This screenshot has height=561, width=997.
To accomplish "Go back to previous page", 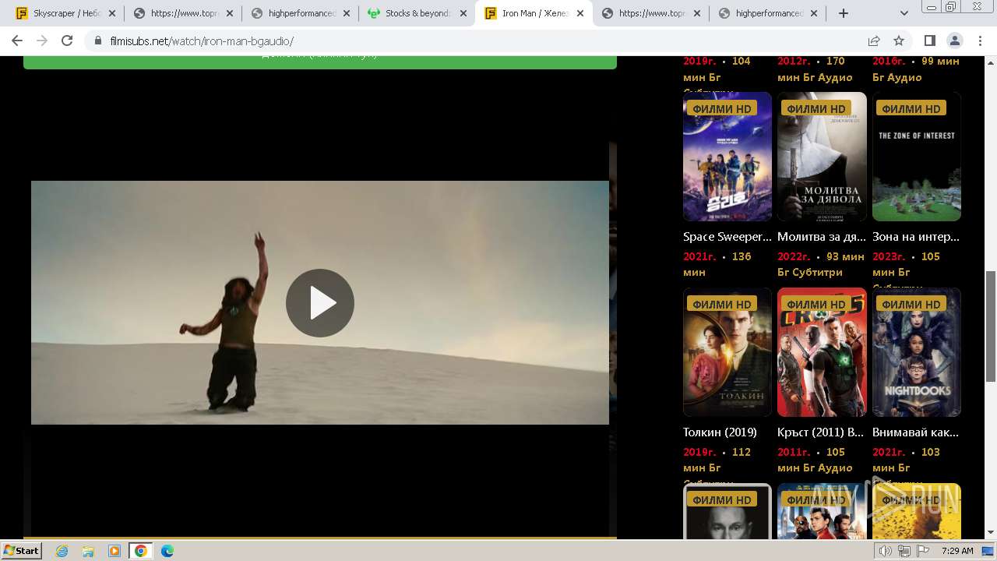I will tap(17, 41).
